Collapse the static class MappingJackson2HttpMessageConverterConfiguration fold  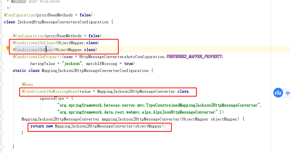[x=2, y=71]
